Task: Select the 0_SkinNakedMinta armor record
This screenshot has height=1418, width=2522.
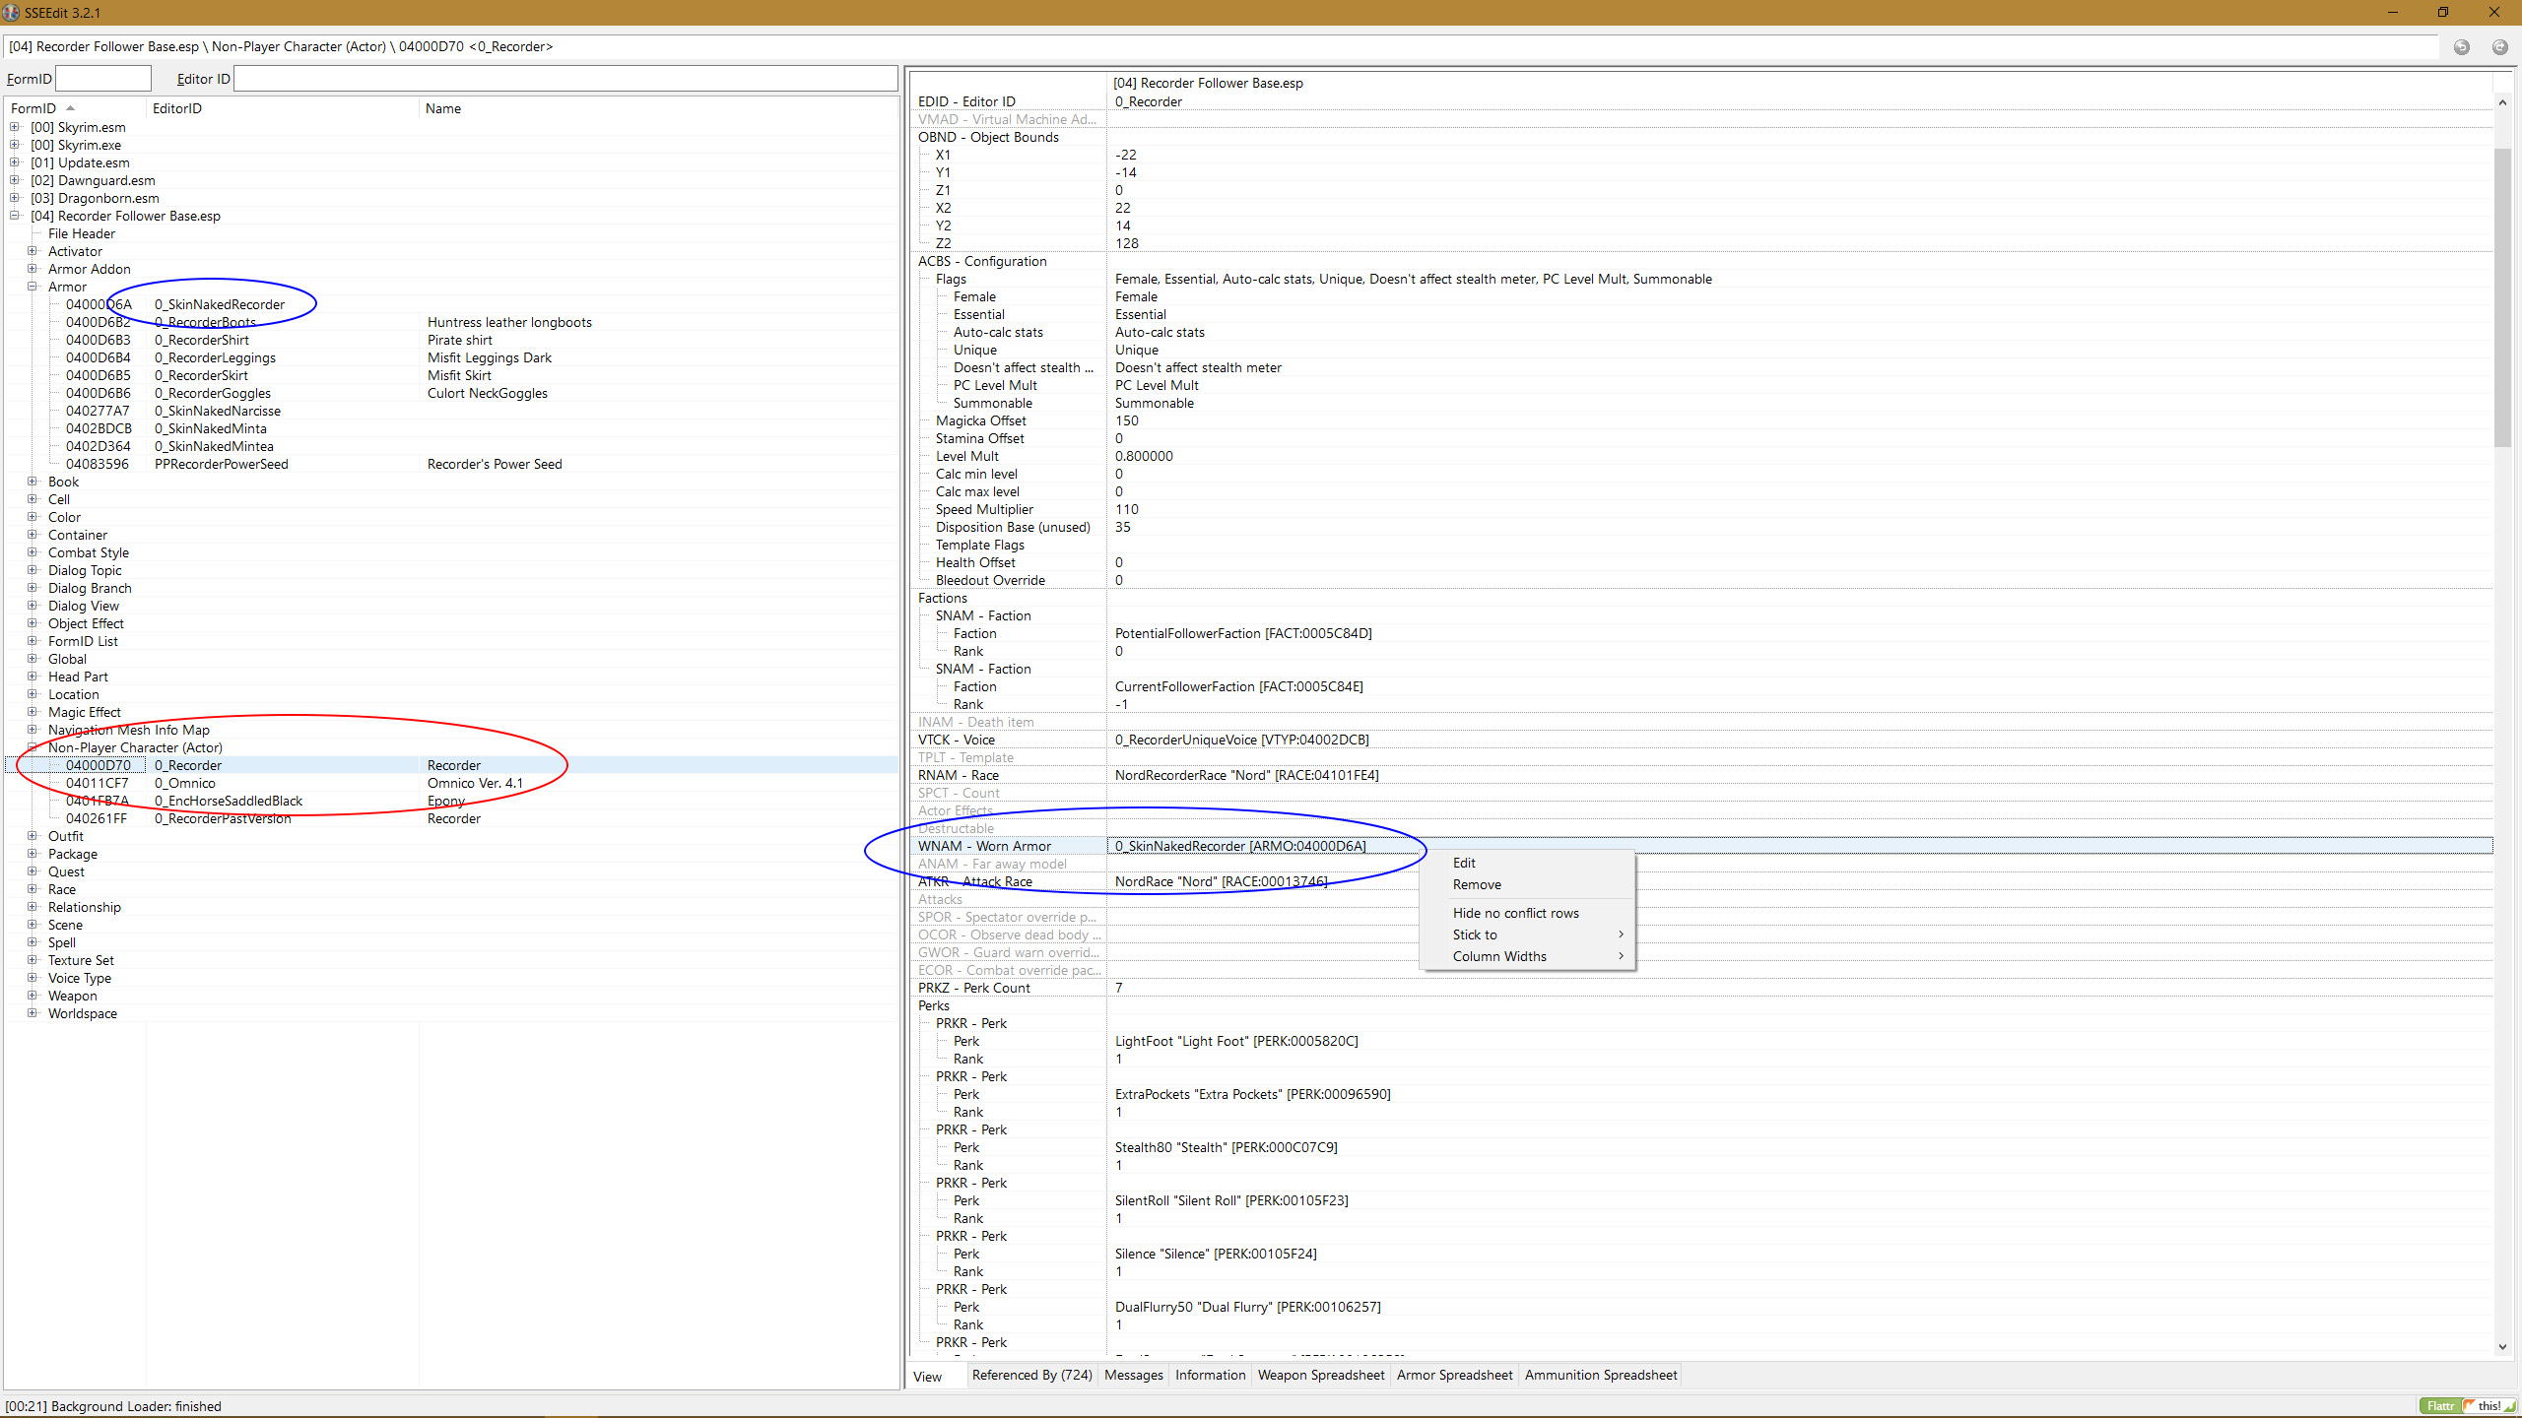Action: pos(211,428)
